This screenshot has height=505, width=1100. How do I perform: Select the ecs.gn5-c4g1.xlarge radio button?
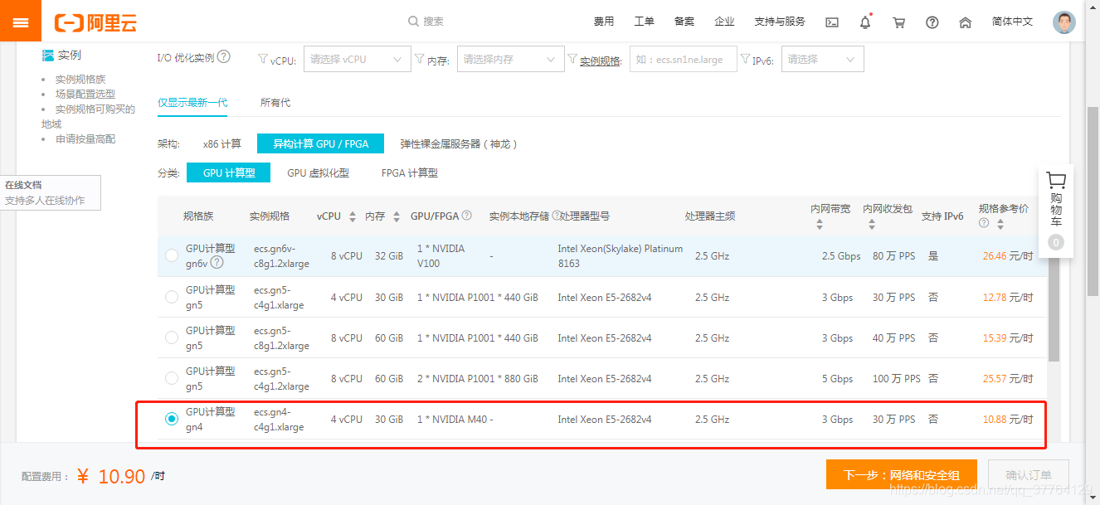[172, 296]
